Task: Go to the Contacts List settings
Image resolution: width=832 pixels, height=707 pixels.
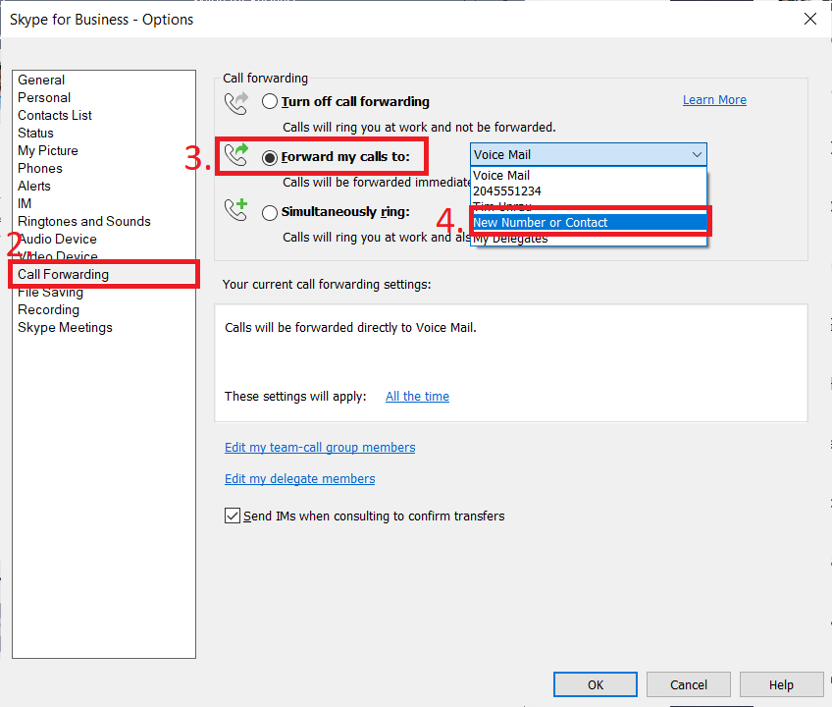Action: [x=55, y=116]
